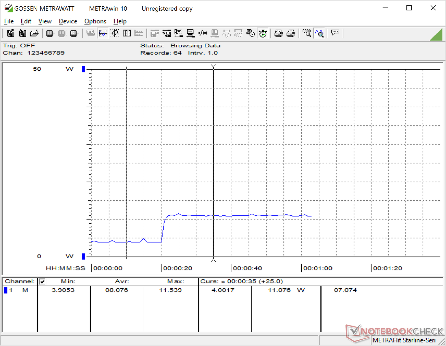Image resolution: width=446 pixels, height=346 pixels.
Task: Click the open folder toolbar icon
Action: click(x=34, y=33)
